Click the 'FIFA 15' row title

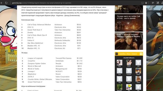30,27
